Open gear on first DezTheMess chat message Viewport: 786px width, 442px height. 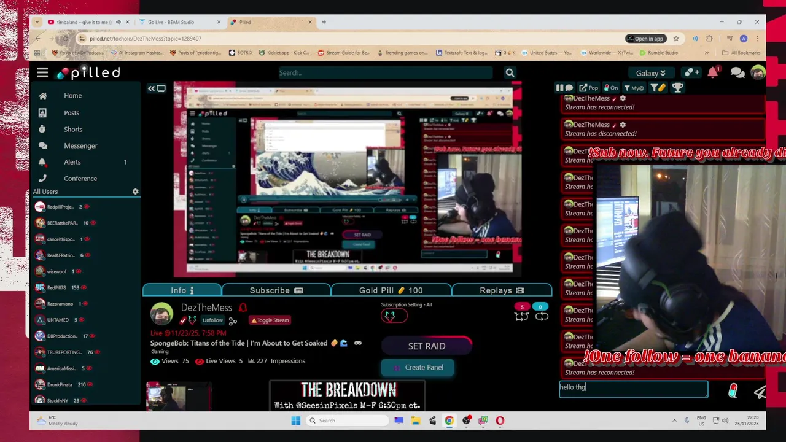click(623, 98)
